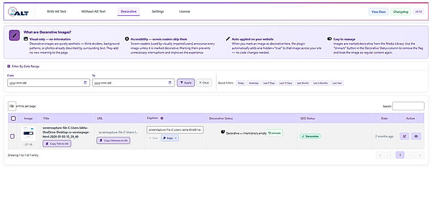Open the screencapture image thumbnail
This screenshot has width=432, height=209.
(28, 133)
